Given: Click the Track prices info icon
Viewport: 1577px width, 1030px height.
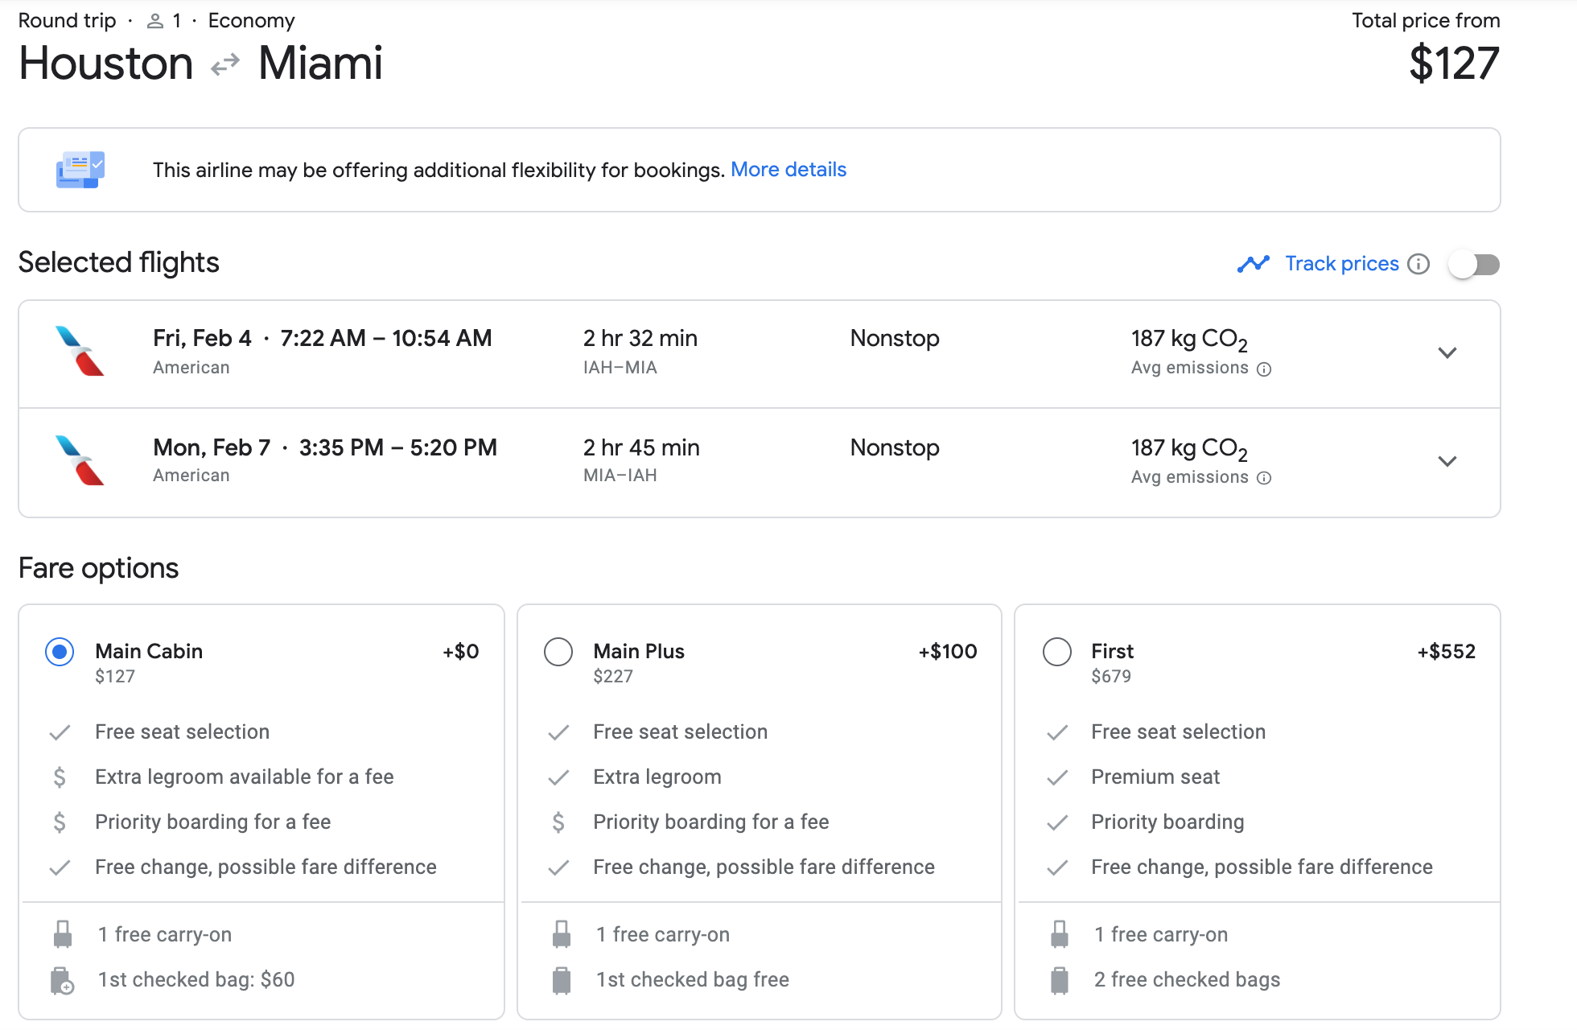Looking at the screenshot, I should click(1418, 264).
